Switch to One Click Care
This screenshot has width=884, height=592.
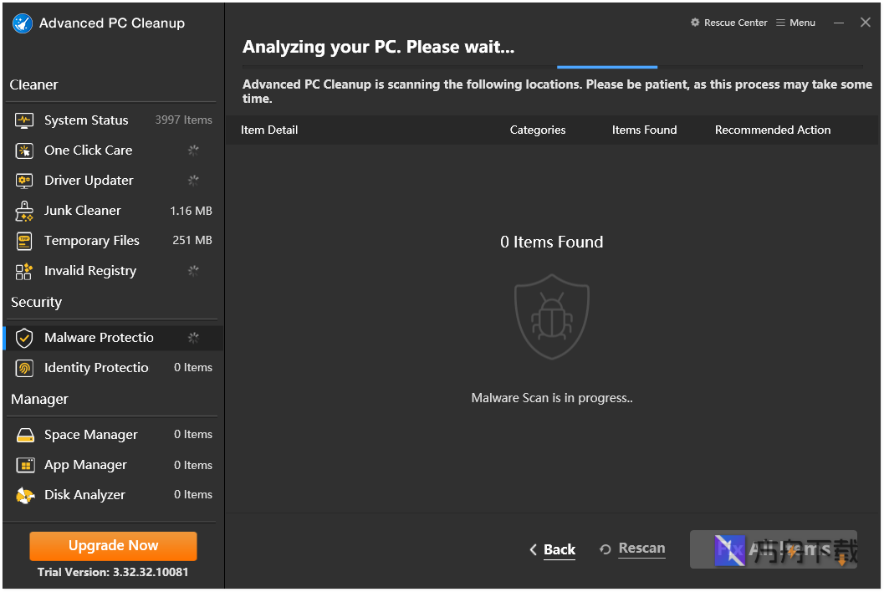point(89,151)
